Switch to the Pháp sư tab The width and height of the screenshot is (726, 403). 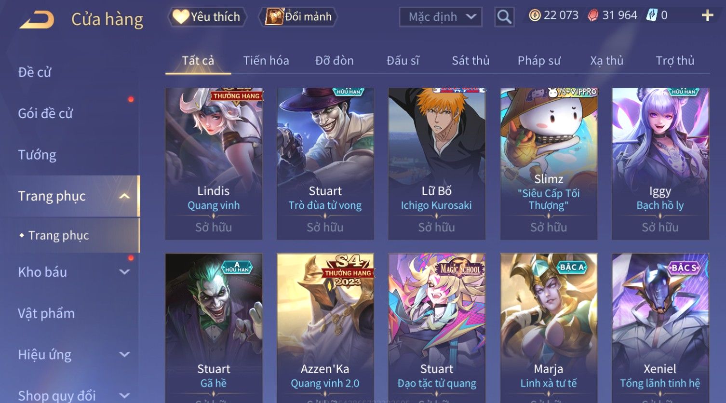[539, 61]
